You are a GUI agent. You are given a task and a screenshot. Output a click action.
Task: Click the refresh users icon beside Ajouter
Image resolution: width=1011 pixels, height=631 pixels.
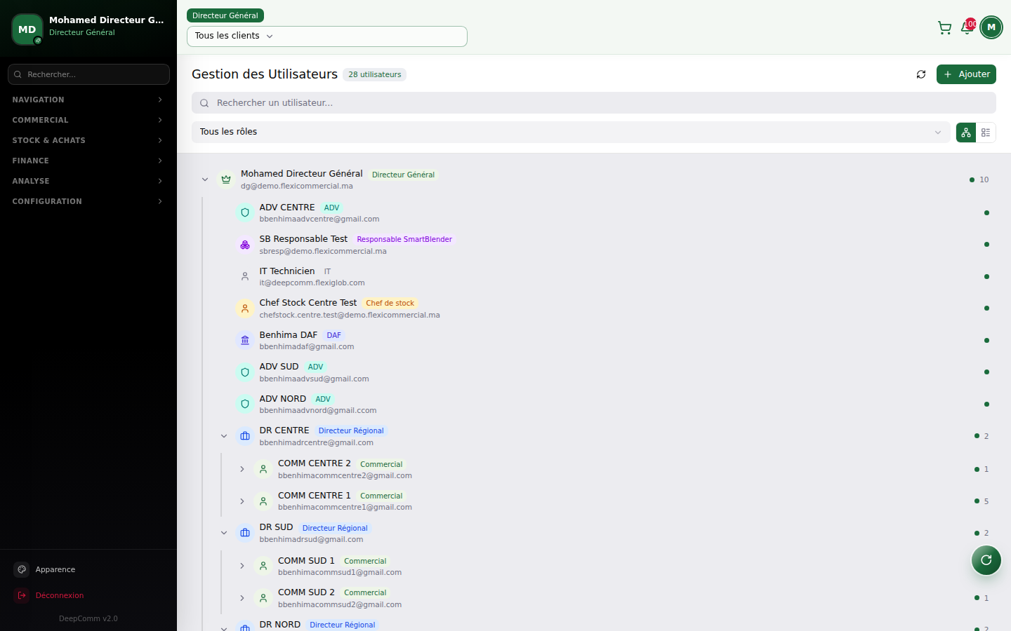[x=921, y=74]
